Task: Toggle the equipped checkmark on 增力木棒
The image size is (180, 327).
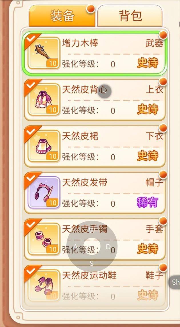Action: (31, 39)
